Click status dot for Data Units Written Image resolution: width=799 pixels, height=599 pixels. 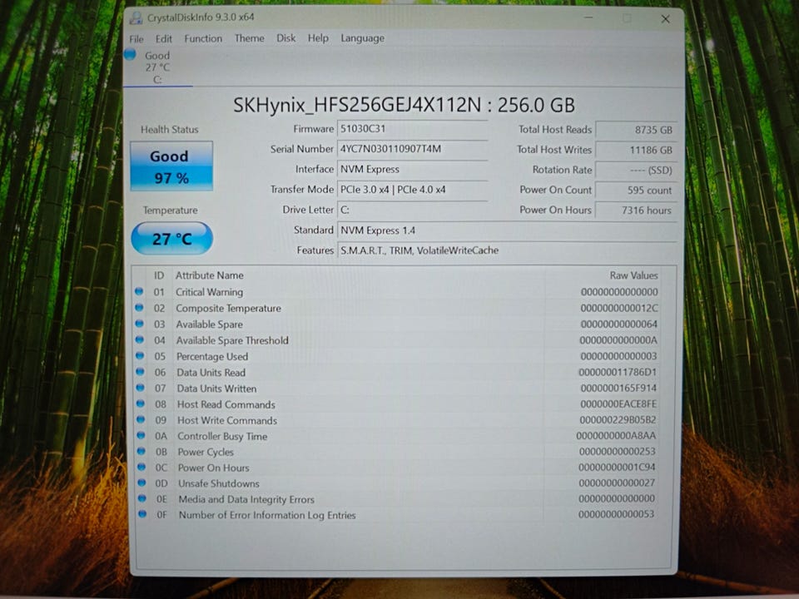tap(140, 388)
